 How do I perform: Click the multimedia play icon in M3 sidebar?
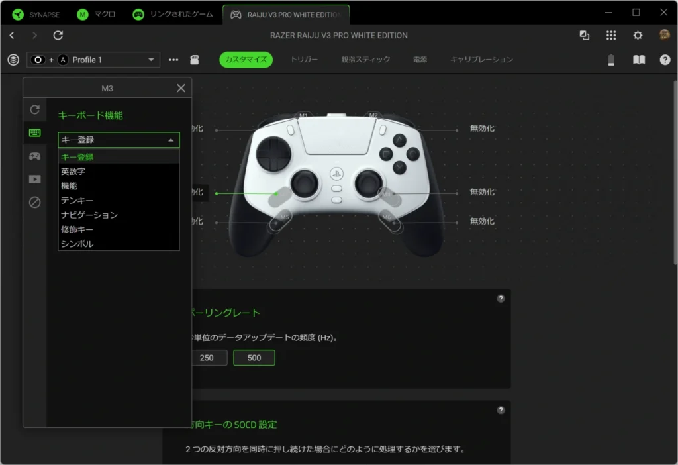tap(34, 179)
